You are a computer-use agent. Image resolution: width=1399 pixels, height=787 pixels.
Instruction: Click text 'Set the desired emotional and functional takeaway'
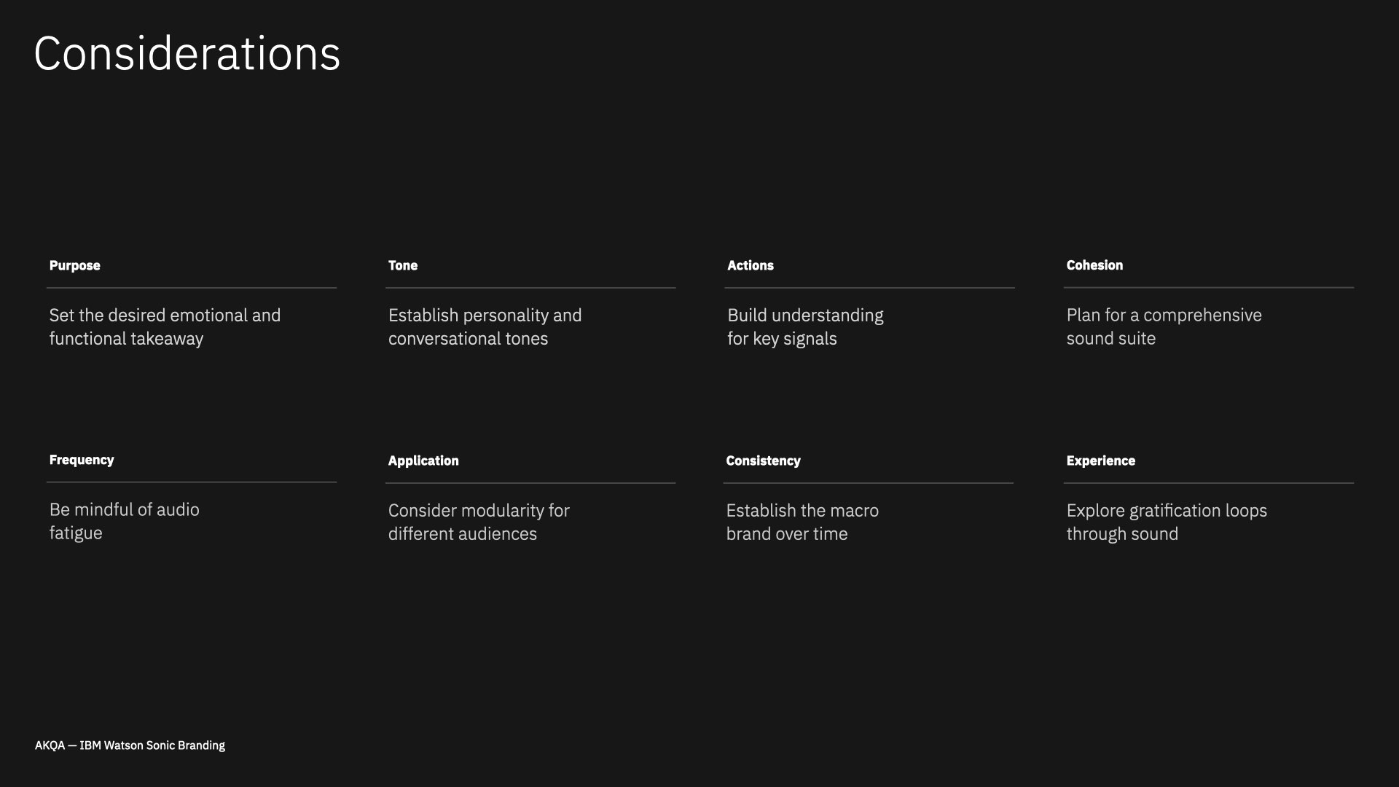[165, 326]
